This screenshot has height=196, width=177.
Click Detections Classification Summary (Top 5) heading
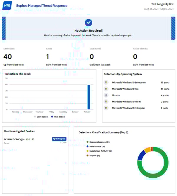(x=103, y=132)
